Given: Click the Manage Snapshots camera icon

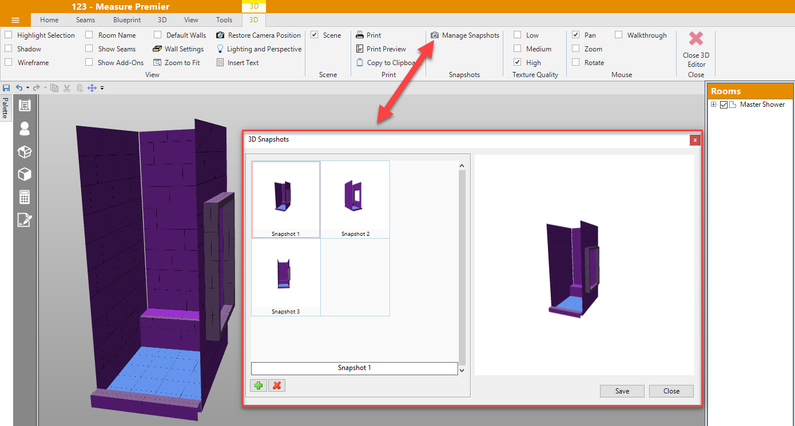Looking at the screenshot, I should click(435, 35).
